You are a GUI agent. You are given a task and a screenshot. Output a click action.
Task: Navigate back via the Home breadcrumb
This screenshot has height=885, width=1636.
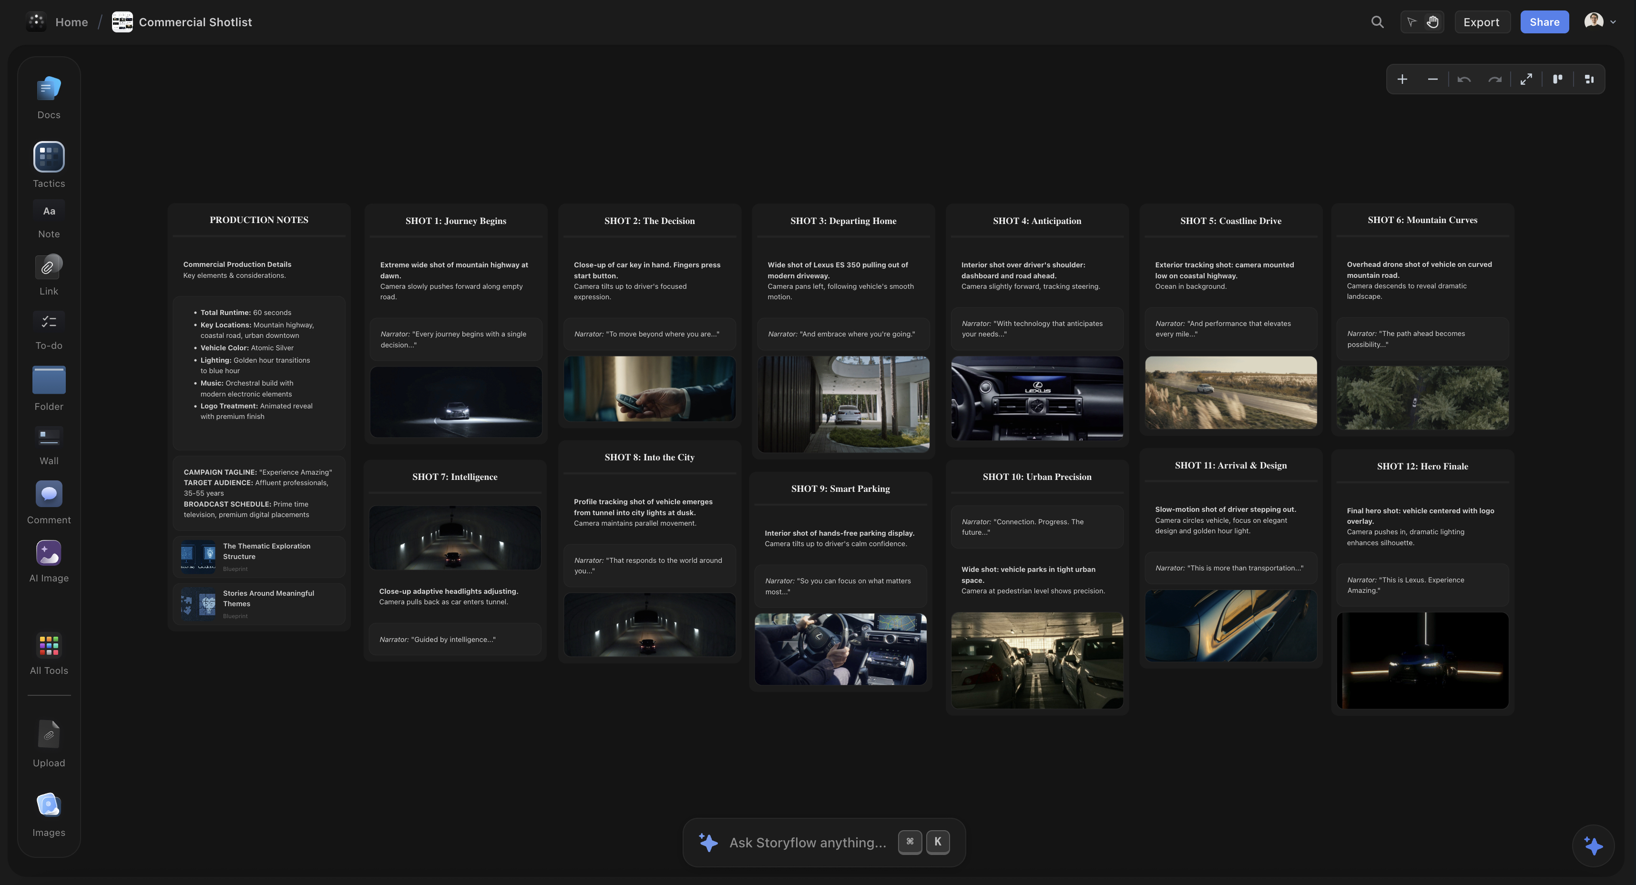(71, 21)
